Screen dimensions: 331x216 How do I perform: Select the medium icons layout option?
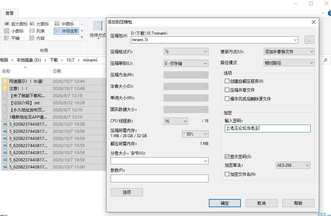pos(64,24)
